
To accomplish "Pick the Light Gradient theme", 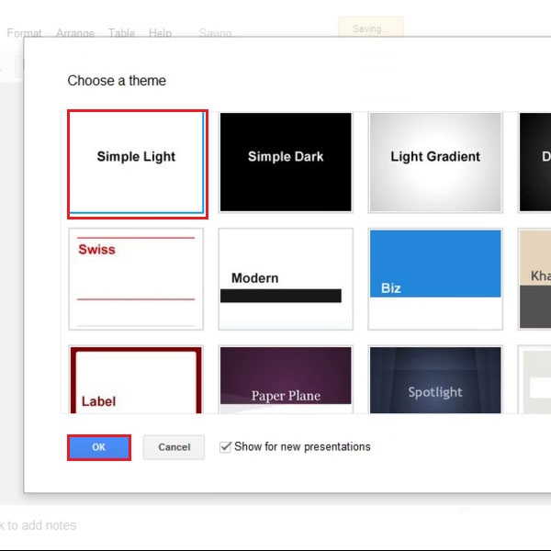I will pyautogui.click(x=435, y=162).
